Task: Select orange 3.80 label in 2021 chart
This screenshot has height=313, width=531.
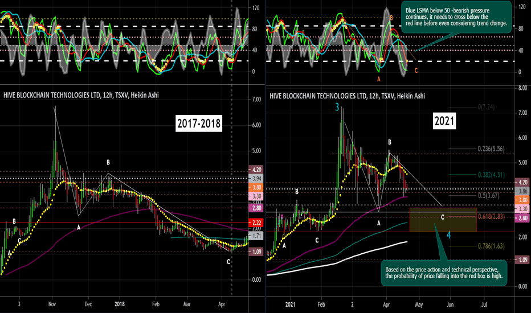Action: 522,200
